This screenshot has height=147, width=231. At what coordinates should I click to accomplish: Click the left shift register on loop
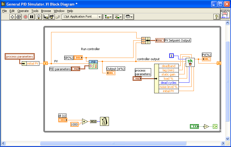(46, 63)
